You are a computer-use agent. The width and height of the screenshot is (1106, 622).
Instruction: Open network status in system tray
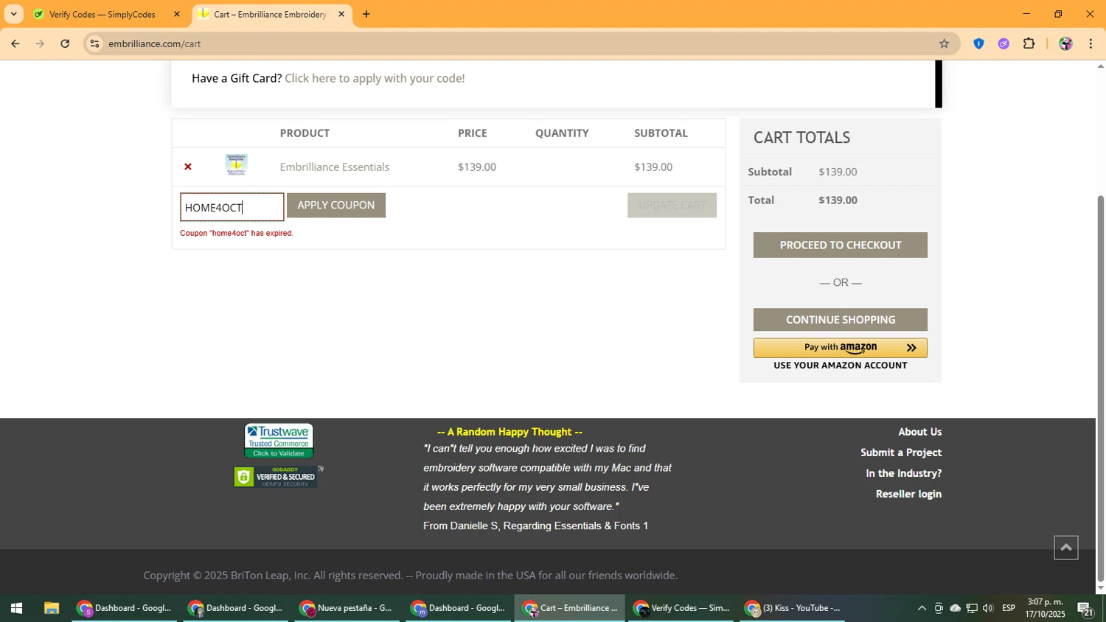pos(972,608)
